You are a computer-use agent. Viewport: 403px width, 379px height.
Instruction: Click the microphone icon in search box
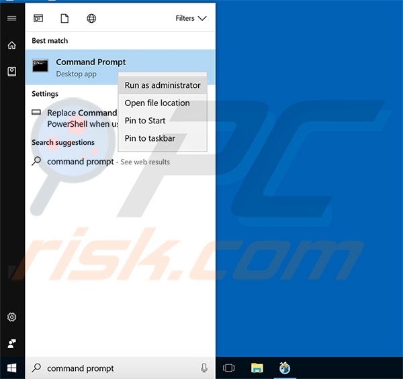click(204, 368)
